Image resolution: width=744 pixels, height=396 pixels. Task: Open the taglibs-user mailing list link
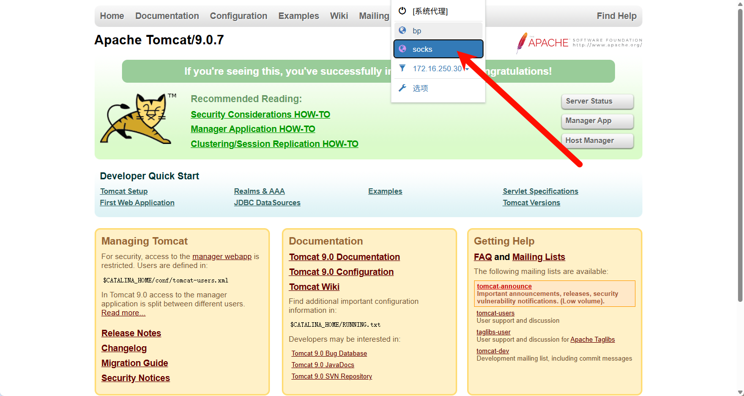494,332
